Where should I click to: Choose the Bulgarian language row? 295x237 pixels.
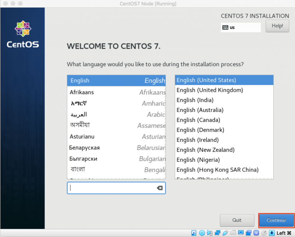116,159
